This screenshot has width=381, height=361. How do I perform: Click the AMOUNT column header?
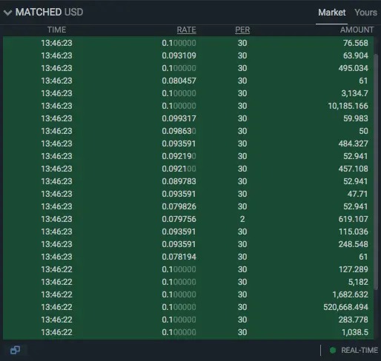pos(357,30)
